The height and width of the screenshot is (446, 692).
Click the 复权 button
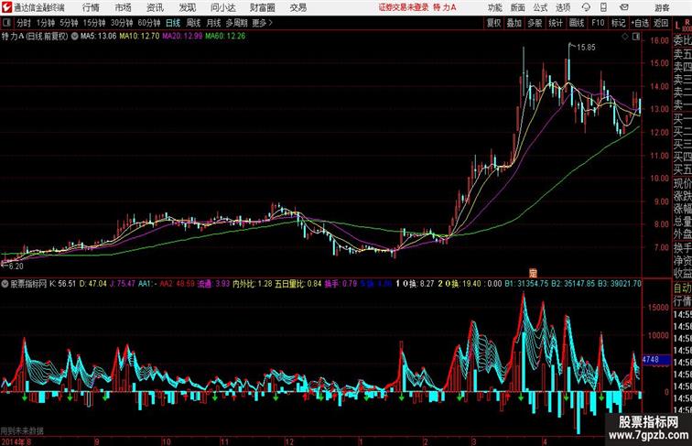pos(493,23)
